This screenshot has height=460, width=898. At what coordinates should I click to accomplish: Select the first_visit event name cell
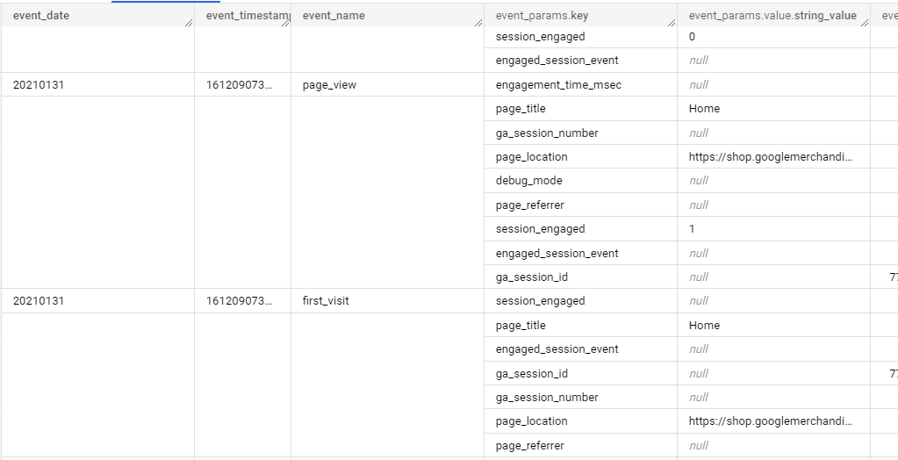(x=326, y=301)
